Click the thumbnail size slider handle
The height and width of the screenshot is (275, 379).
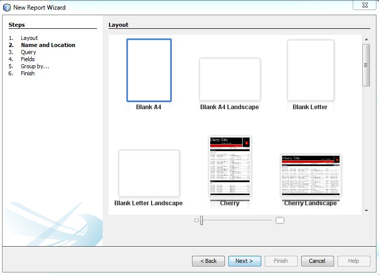click(x=201, y=220)
